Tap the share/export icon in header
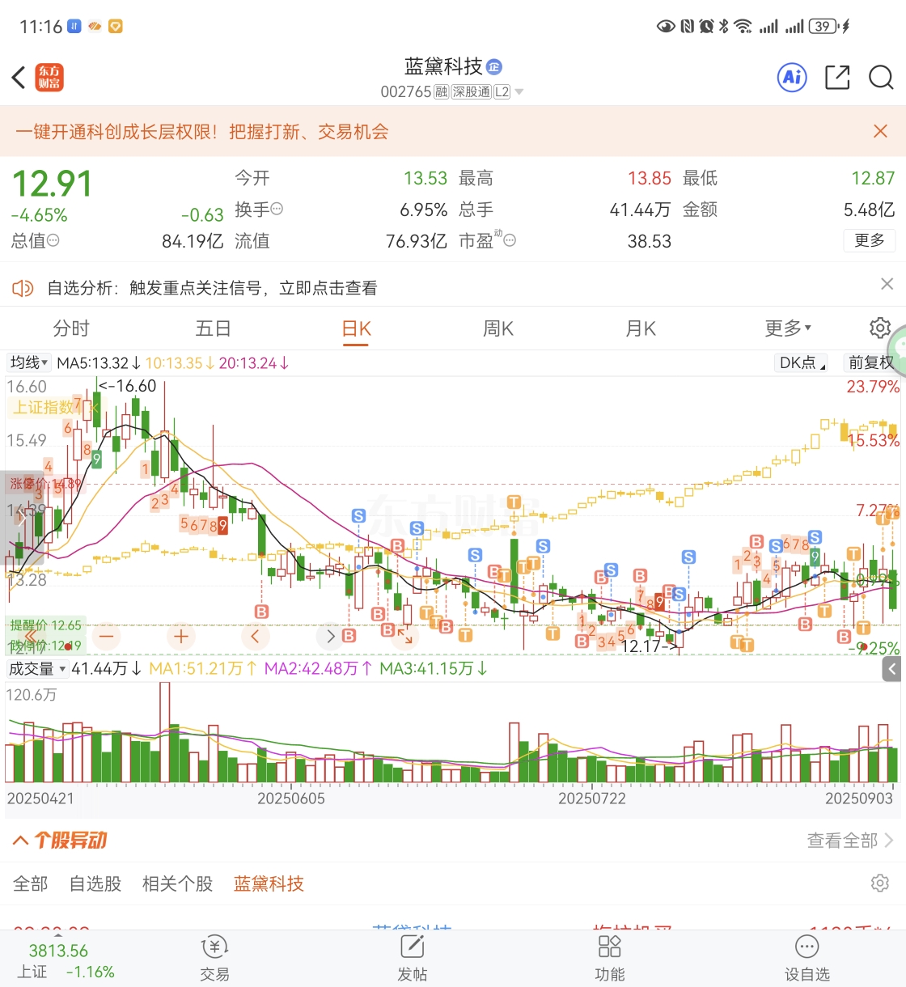Viewport: 906px width, 987px height. click(x=837, y=78)
